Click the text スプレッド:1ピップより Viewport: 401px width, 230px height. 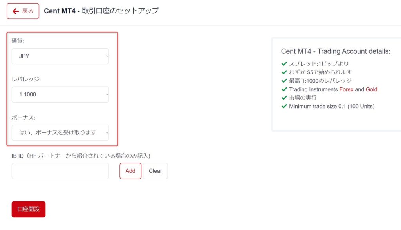pos(319,64)
